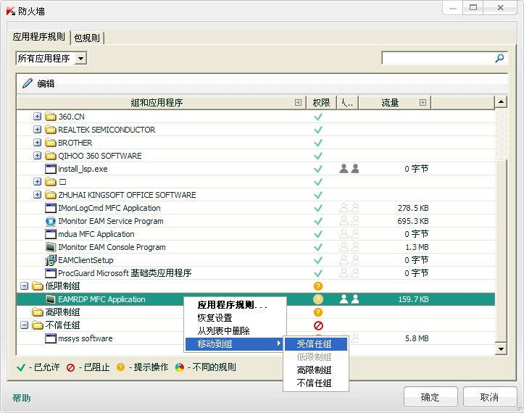This screenshot has height=413, width=524.
Task: Expand the 流量 column plus button
Action: (423, 103)
